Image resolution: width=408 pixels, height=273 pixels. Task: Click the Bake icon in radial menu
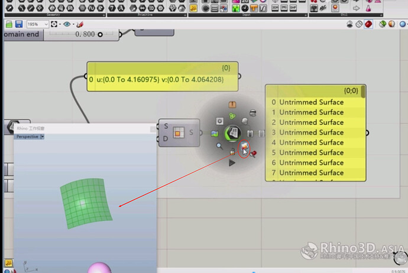click(244, 147)
